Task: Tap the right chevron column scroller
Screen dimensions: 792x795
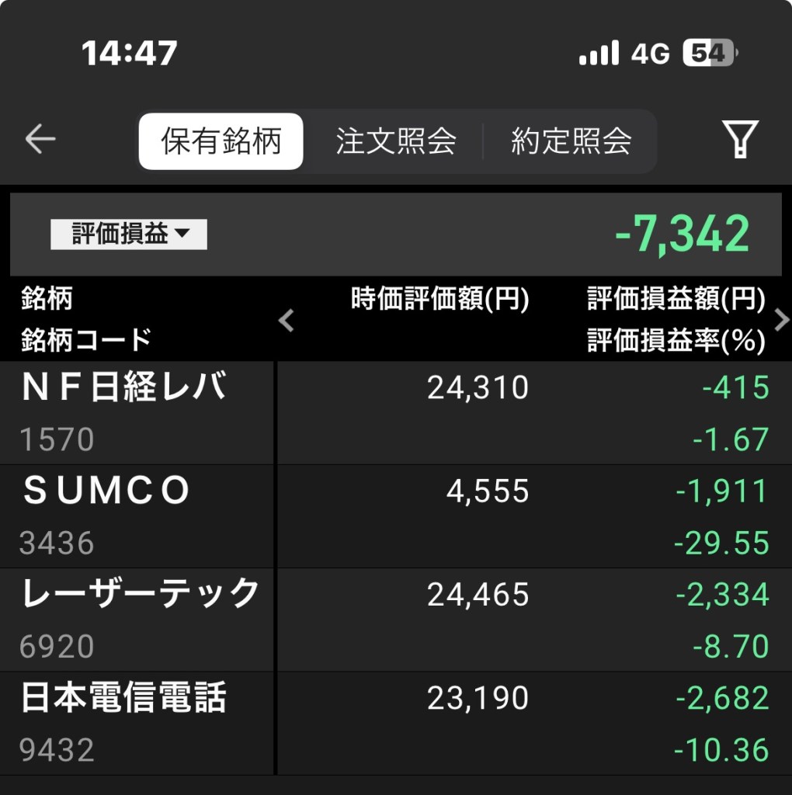Action: pyautogui.click(x=781, y=320)
